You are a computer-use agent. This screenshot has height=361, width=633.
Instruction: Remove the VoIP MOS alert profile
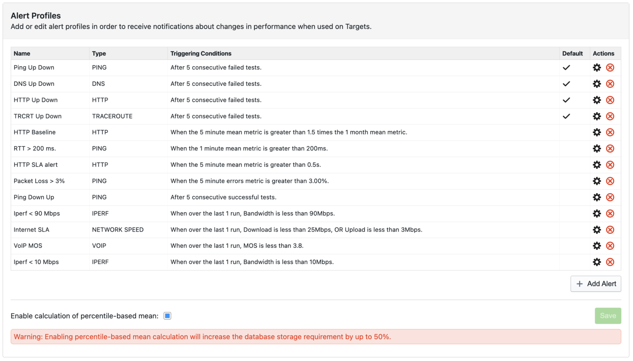coord(610,246)
